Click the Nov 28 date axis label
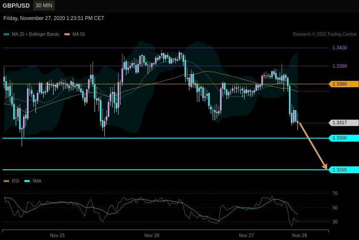The width and height of the screenshot is (359, 240). coord(299,235)
